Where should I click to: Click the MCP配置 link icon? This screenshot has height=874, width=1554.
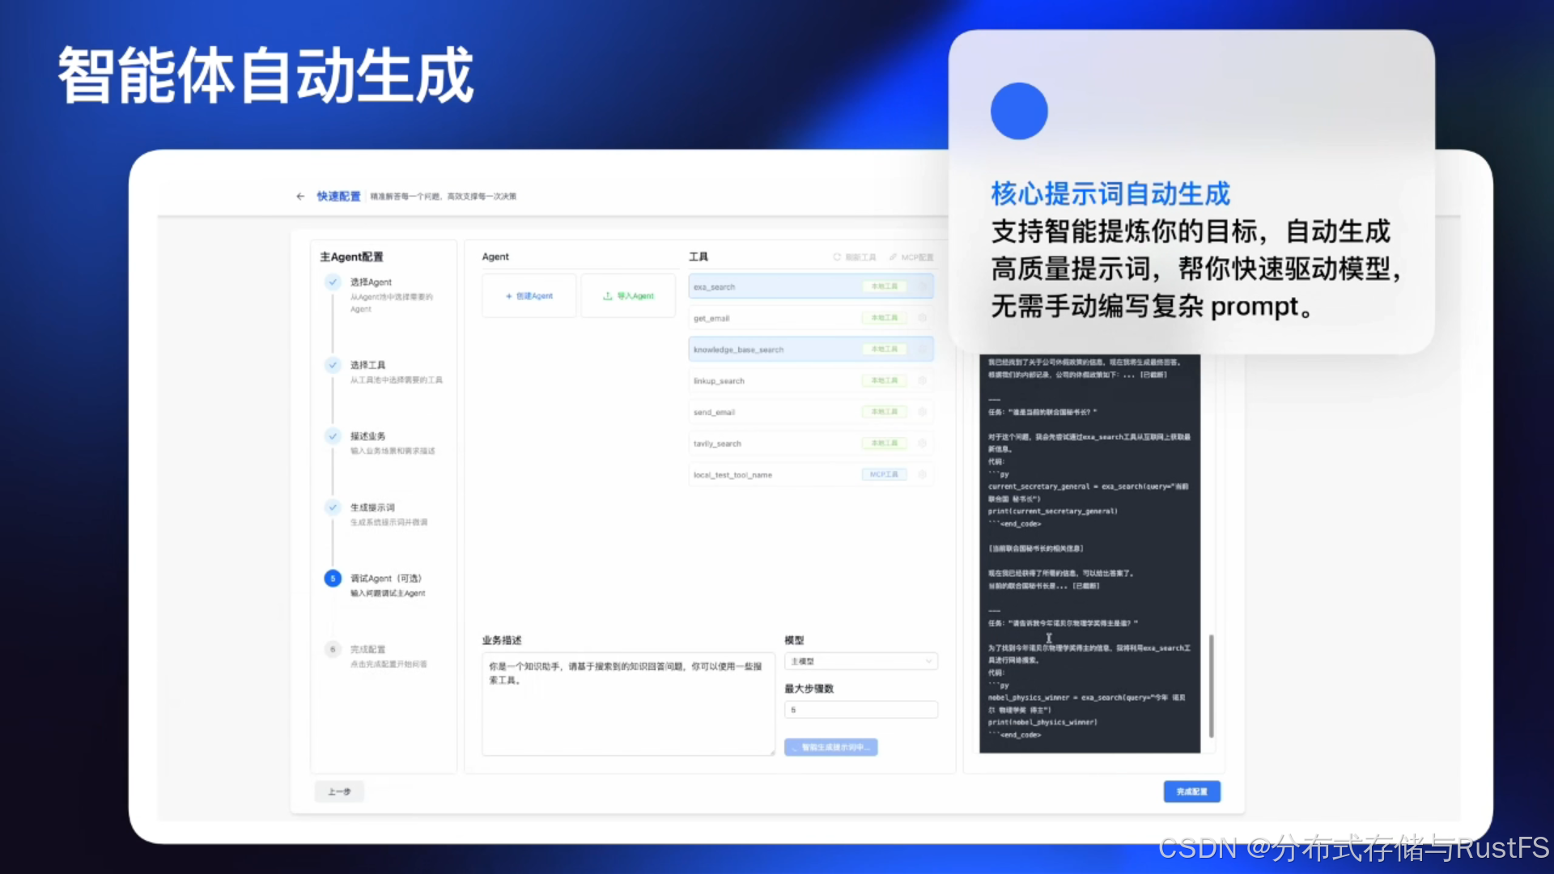tap(893, 257)
